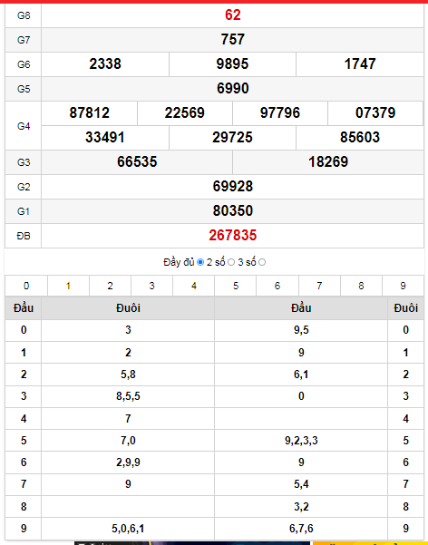Click the special prize number 267835
Screen dimensions: 428x545
(x=233, y=235)
